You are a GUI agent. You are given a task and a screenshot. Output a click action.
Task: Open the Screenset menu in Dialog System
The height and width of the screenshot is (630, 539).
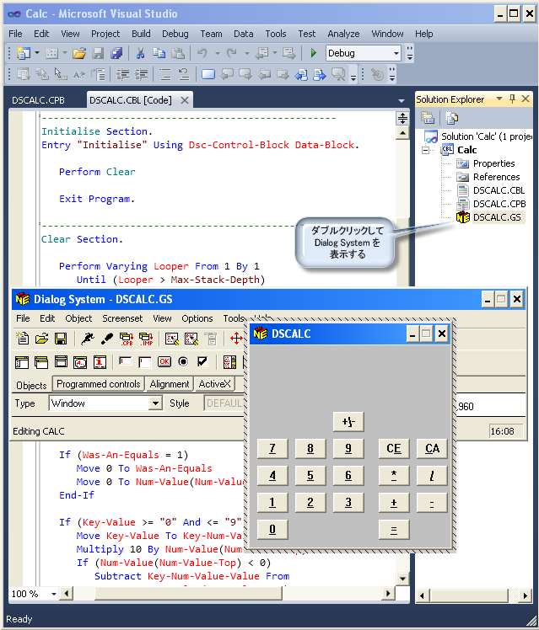(122, 318)
